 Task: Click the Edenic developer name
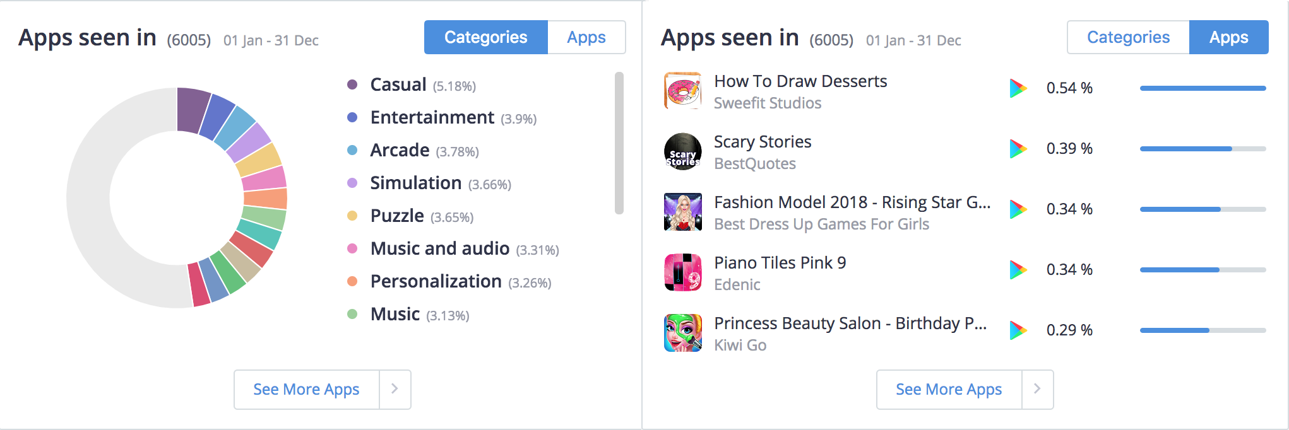pyautogui.click(x=737, y=284)
